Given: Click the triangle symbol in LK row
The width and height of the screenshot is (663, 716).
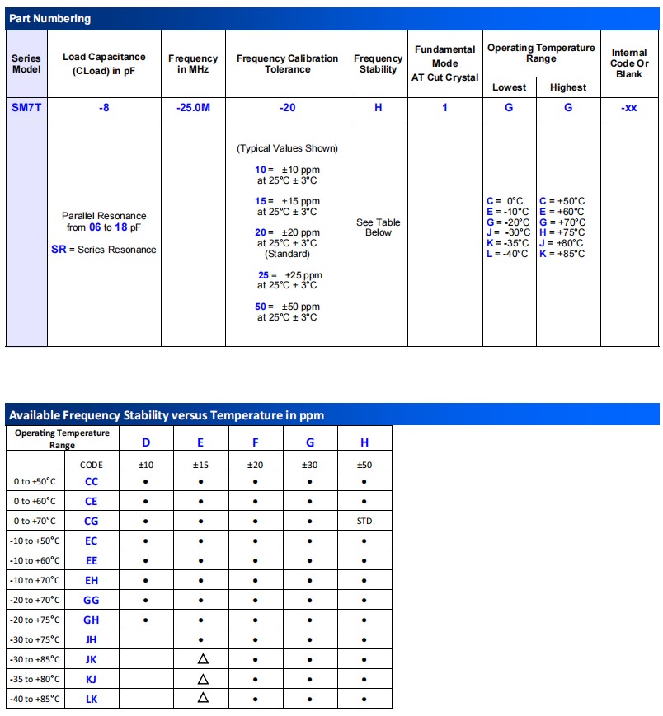Looking at the screenshot, I should pos(203,698).
